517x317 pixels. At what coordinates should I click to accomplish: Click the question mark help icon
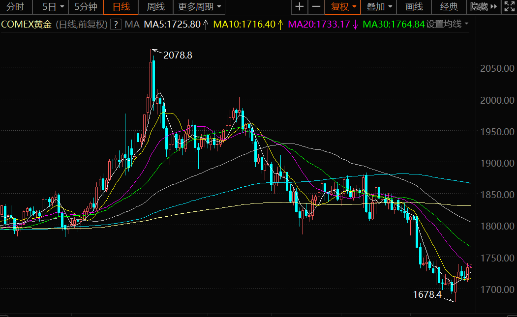click(x=116, y=25)
